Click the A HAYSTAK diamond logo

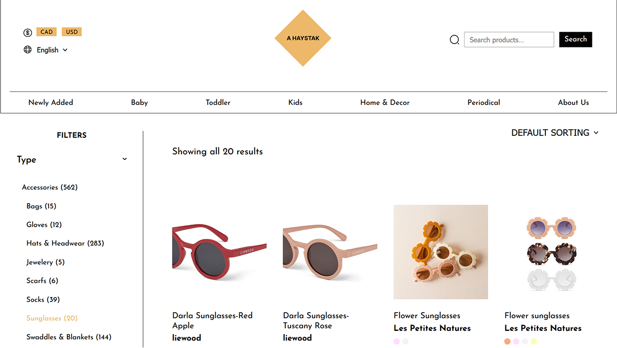tap(303, 38)
